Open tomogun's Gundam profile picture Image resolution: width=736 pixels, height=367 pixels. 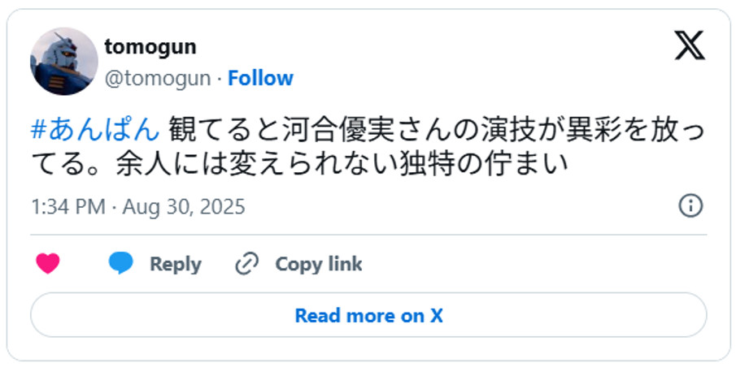point(63,62)
